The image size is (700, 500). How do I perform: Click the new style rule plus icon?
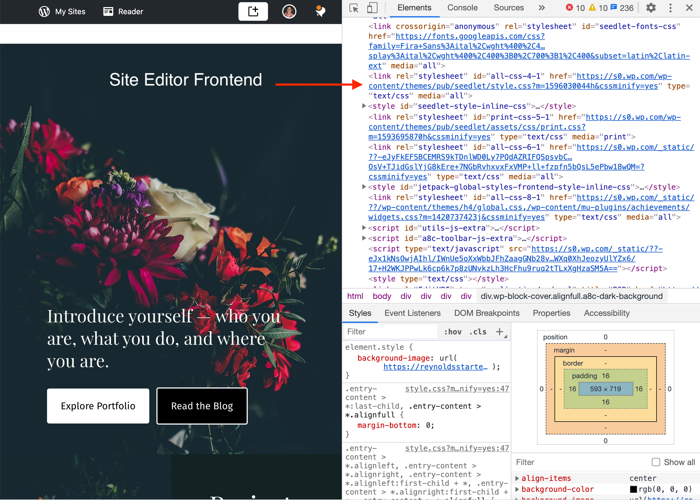pyautogui.click(x=499, y=332)
